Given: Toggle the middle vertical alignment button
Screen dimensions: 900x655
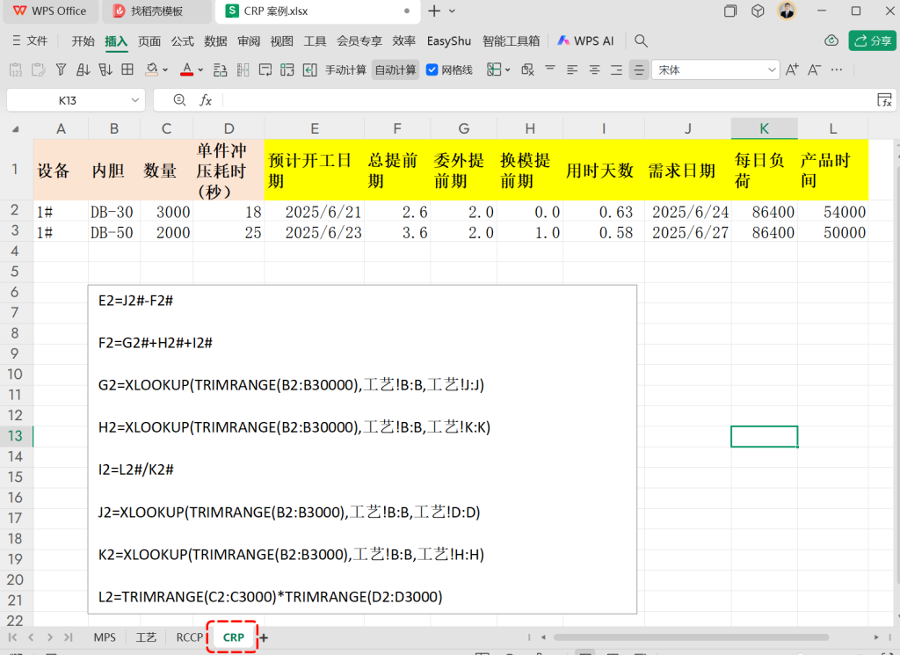Looking at the screenshot, I should (x=639, y=70).
